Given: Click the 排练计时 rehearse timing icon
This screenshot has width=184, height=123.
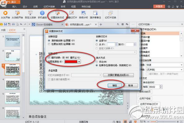Looking at the screenshot, I should click(x=83, y=13).
